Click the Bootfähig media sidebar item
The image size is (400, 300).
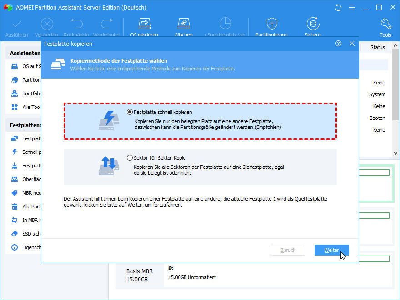26,93
